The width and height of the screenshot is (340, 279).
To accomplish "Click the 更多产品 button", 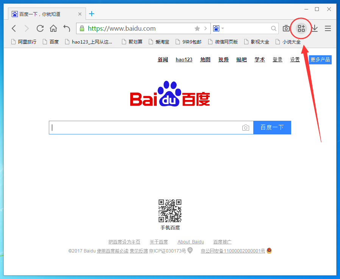I will [x=320, y=60].
